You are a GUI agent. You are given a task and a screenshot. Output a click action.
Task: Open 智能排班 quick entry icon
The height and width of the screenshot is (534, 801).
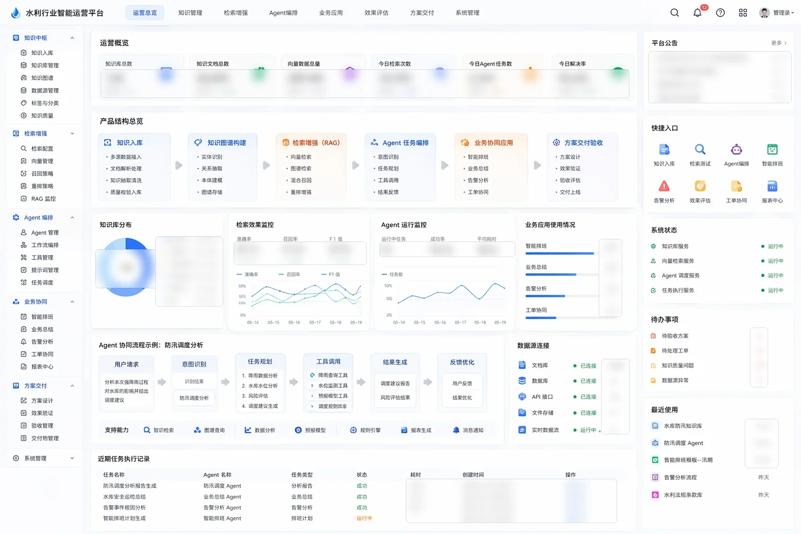coord(772,150)
